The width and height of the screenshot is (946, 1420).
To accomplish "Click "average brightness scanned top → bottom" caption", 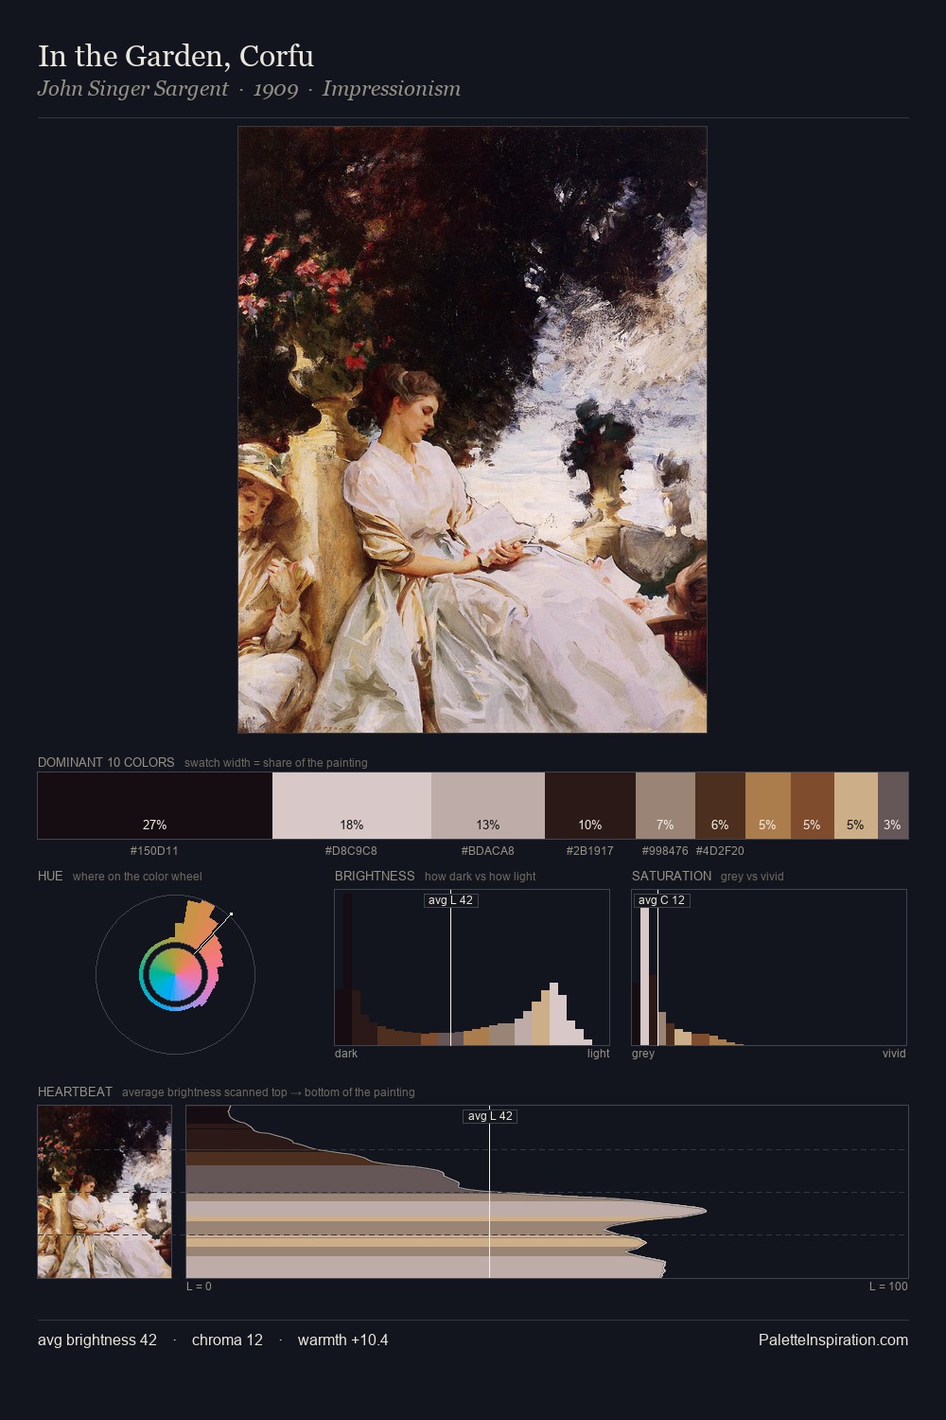I will 269,1092.
